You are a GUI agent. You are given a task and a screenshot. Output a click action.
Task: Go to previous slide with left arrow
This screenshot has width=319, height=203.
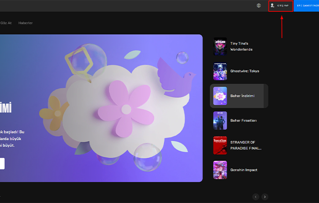click(x=256, y=197)
